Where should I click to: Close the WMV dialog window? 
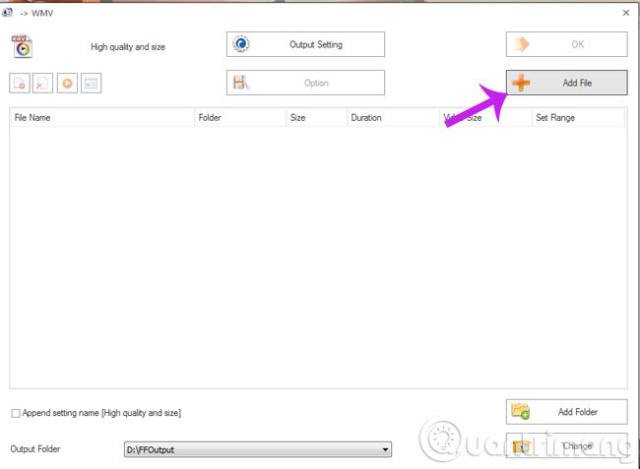pyautogui.click(x=625, y=13)
